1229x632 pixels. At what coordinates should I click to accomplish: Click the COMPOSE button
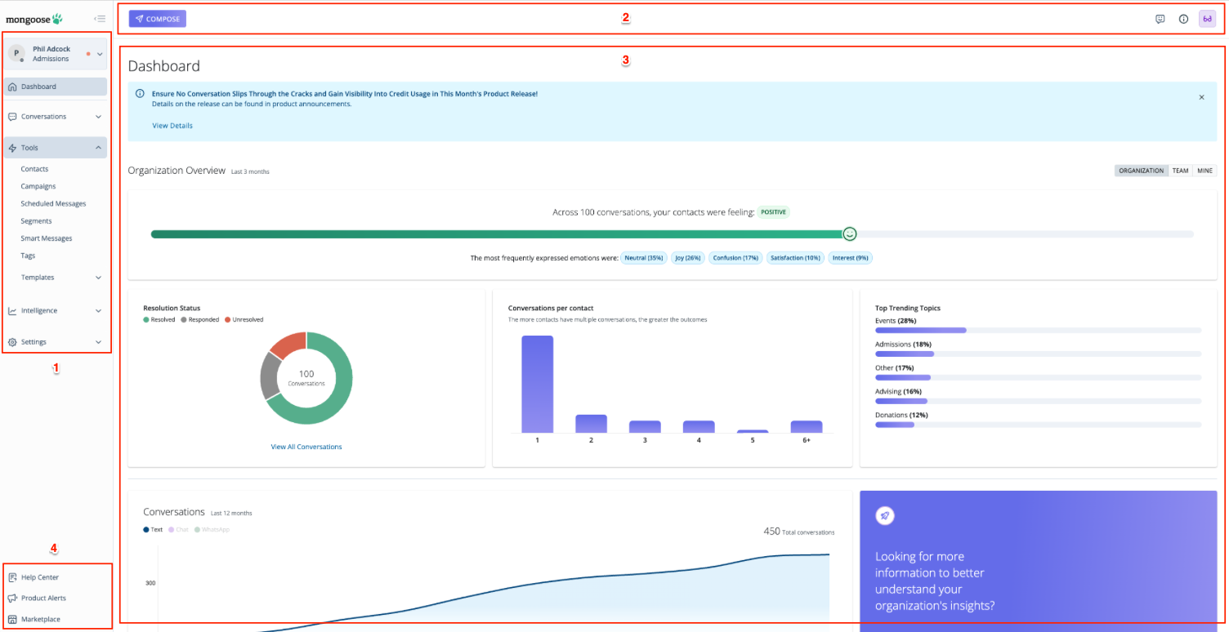(158, 19)
